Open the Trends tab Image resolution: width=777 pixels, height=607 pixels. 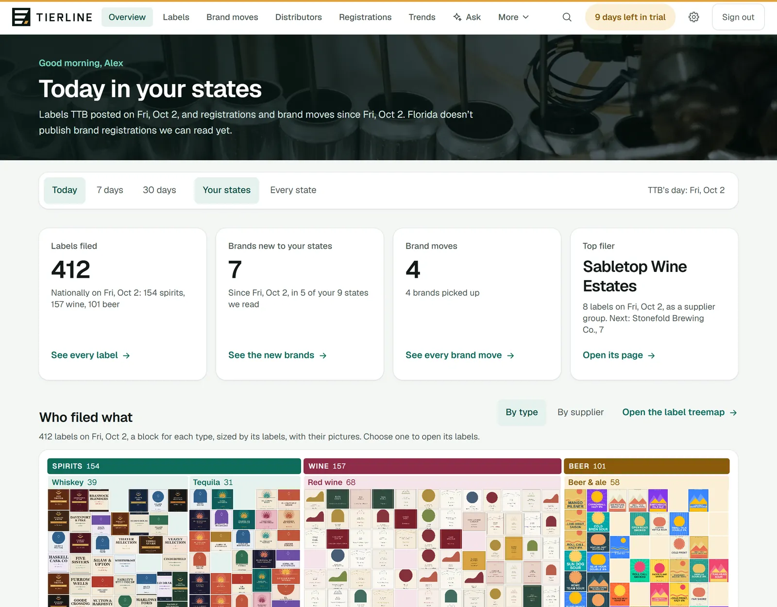422,17
